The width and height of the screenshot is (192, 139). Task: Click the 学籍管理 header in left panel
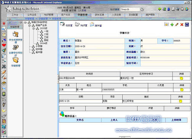(x=15, y=27)
